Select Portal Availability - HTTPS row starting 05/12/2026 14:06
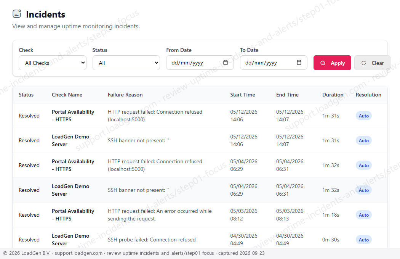The width and height of the screenshot is (400, 259). [x=200, y=116]
